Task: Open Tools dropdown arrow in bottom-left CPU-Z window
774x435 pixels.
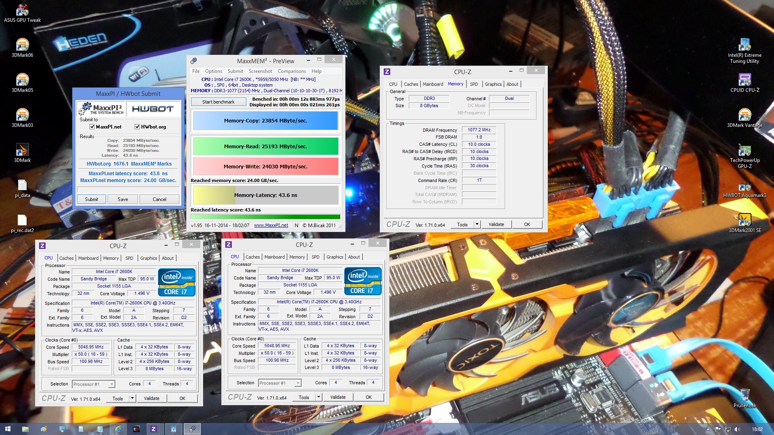Action: pos(132,398)
